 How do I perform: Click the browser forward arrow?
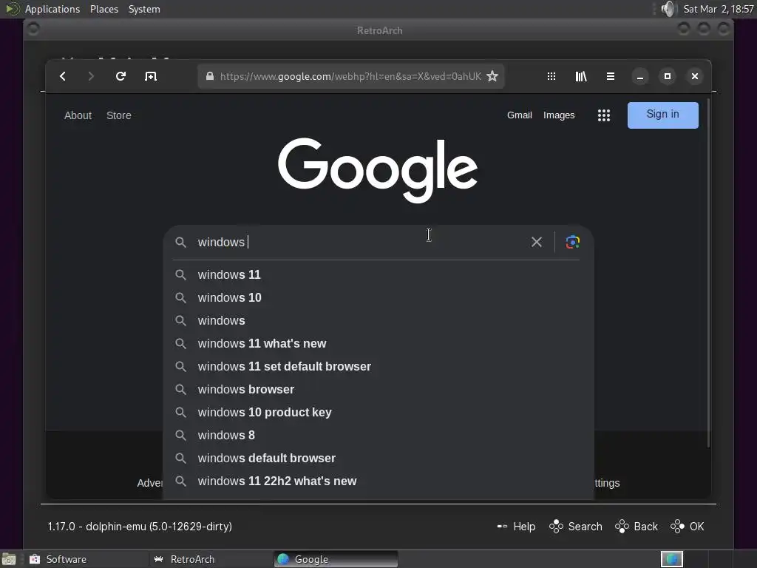tap(91, 76)
